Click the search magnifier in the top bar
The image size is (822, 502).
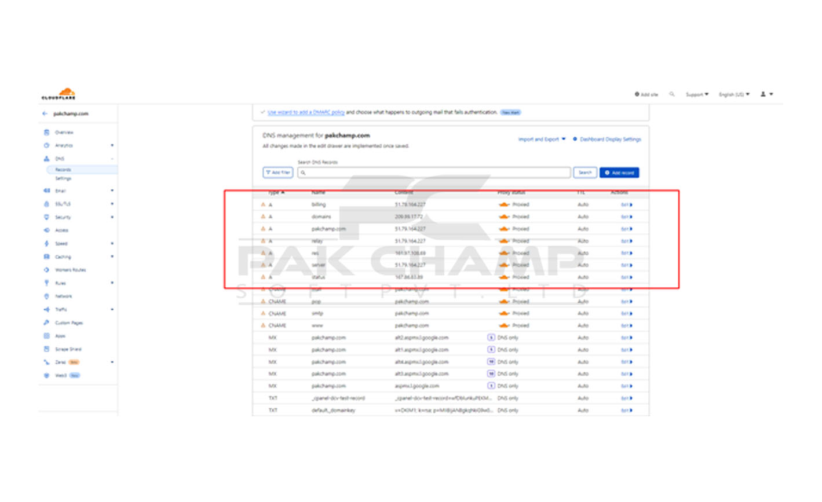tap(672, 94)
